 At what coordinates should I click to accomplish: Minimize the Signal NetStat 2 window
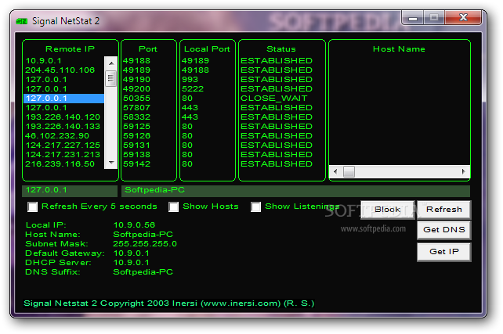tap(413, 18)
